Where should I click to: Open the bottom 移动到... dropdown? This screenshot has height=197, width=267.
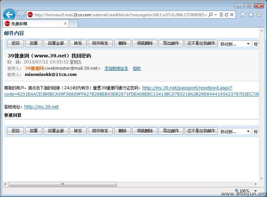235,131
